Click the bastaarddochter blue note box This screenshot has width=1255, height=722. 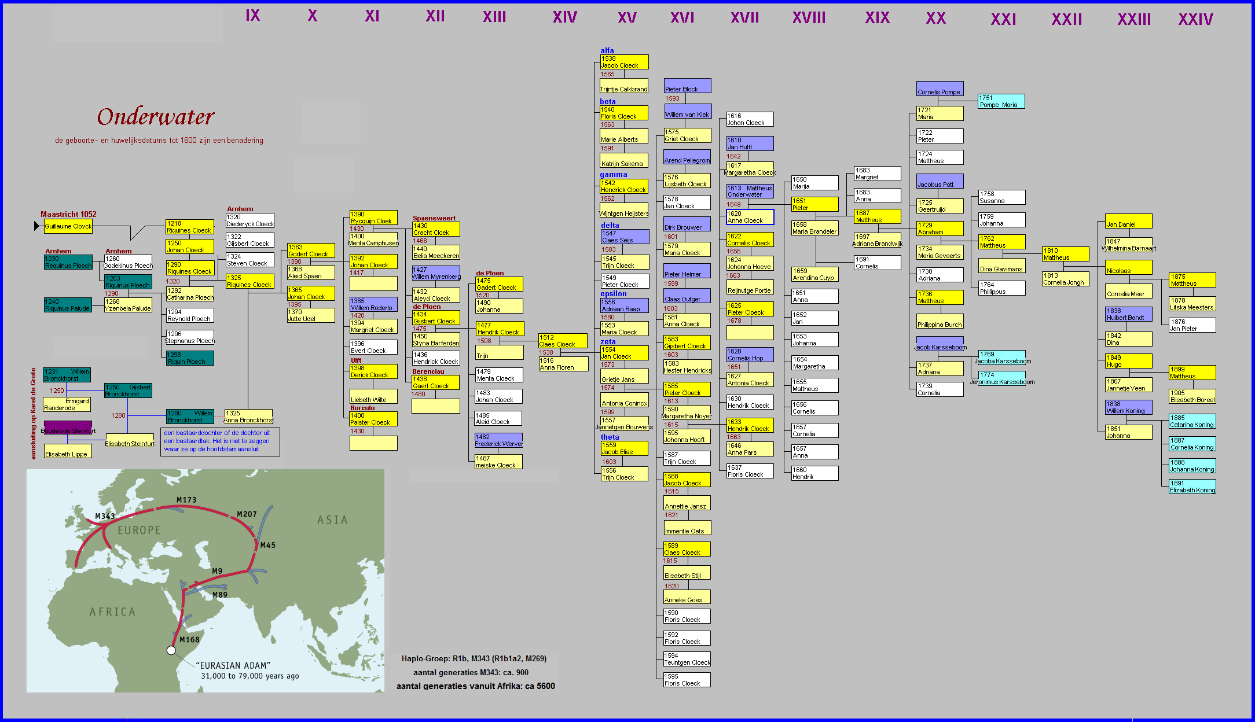(x=220, y=441)
